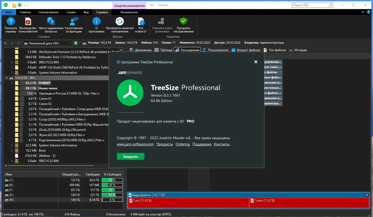Start scan with green play button near drive selector

[x=76, y=43]
